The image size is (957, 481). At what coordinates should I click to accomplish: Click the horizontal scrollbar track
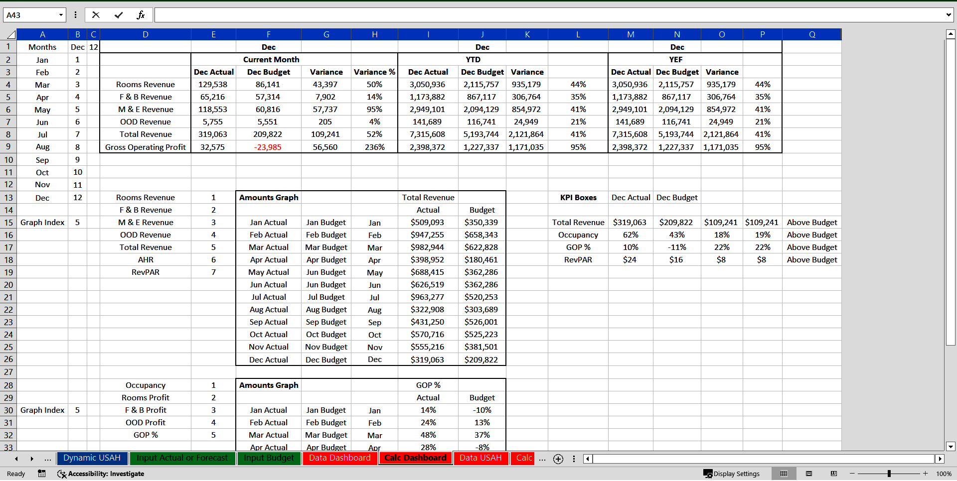764,459
